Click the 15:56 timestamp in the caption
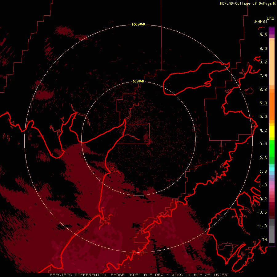This screenshot has height=277, width=277. (x=220, y=275)
